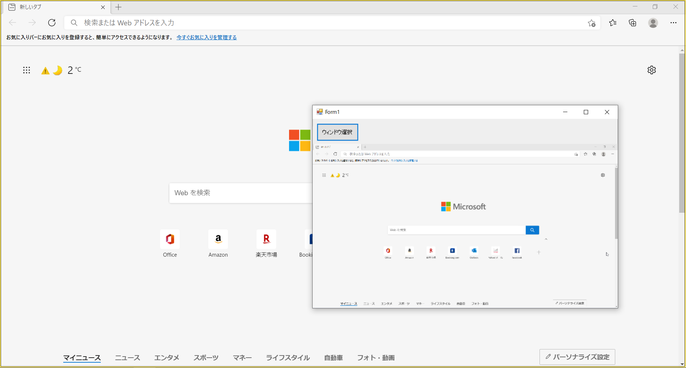Open the 今すぐお気に入りを管理する link
Viewport: 686px width, 368px height.
pos(207,37)
